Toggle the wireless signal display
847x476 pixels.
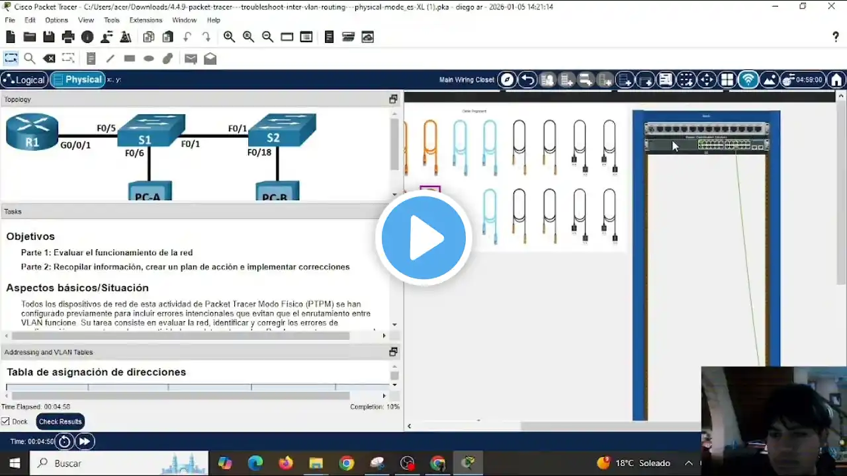click(748, 80)
